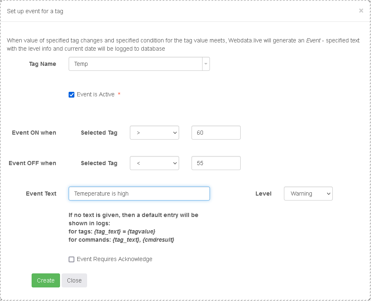Click the 'Set up event for a tag' title
The image size is (371, 301).
tap(35, 11)
